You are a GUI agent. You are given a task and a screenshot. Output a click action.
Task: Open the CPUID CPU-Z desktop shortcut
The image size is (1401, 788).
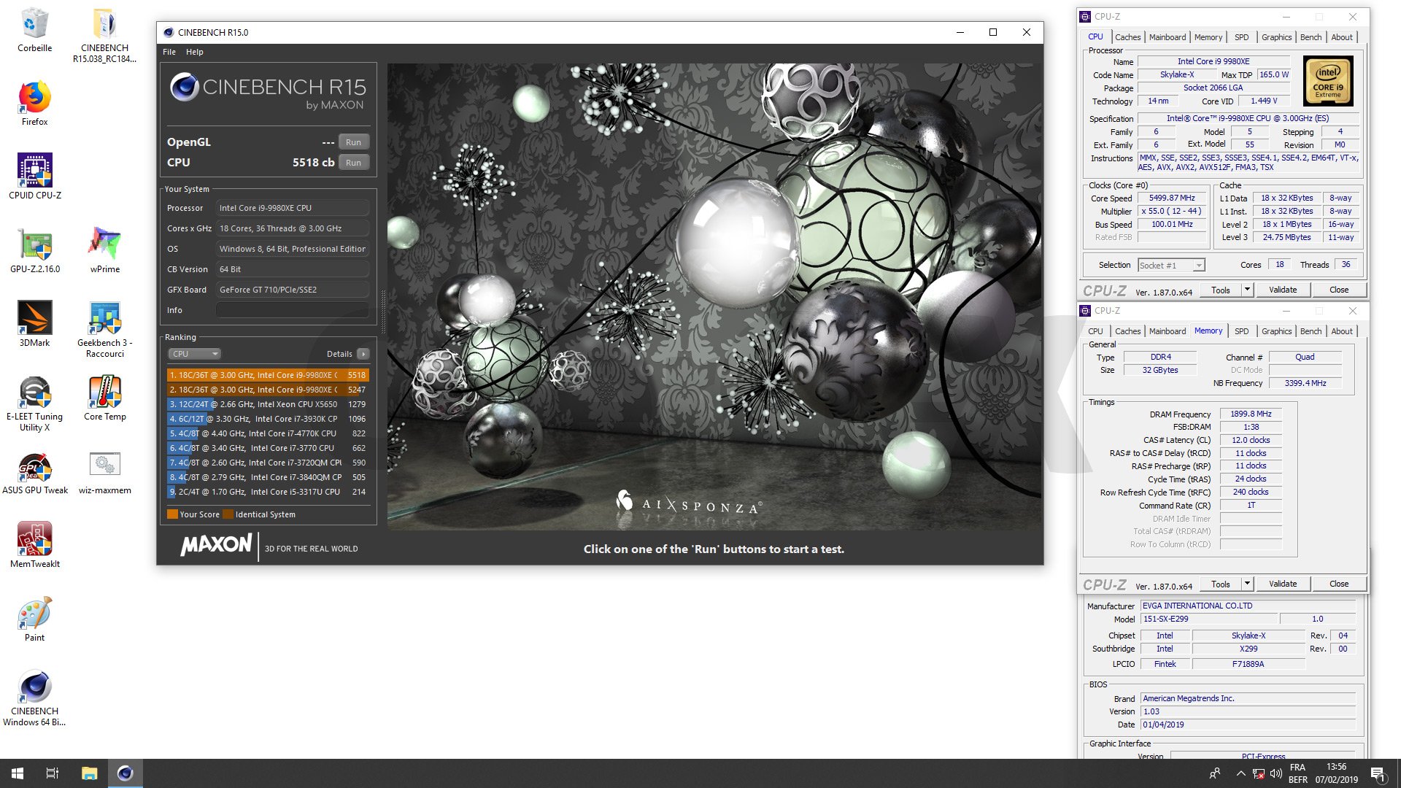coord(34,177)
